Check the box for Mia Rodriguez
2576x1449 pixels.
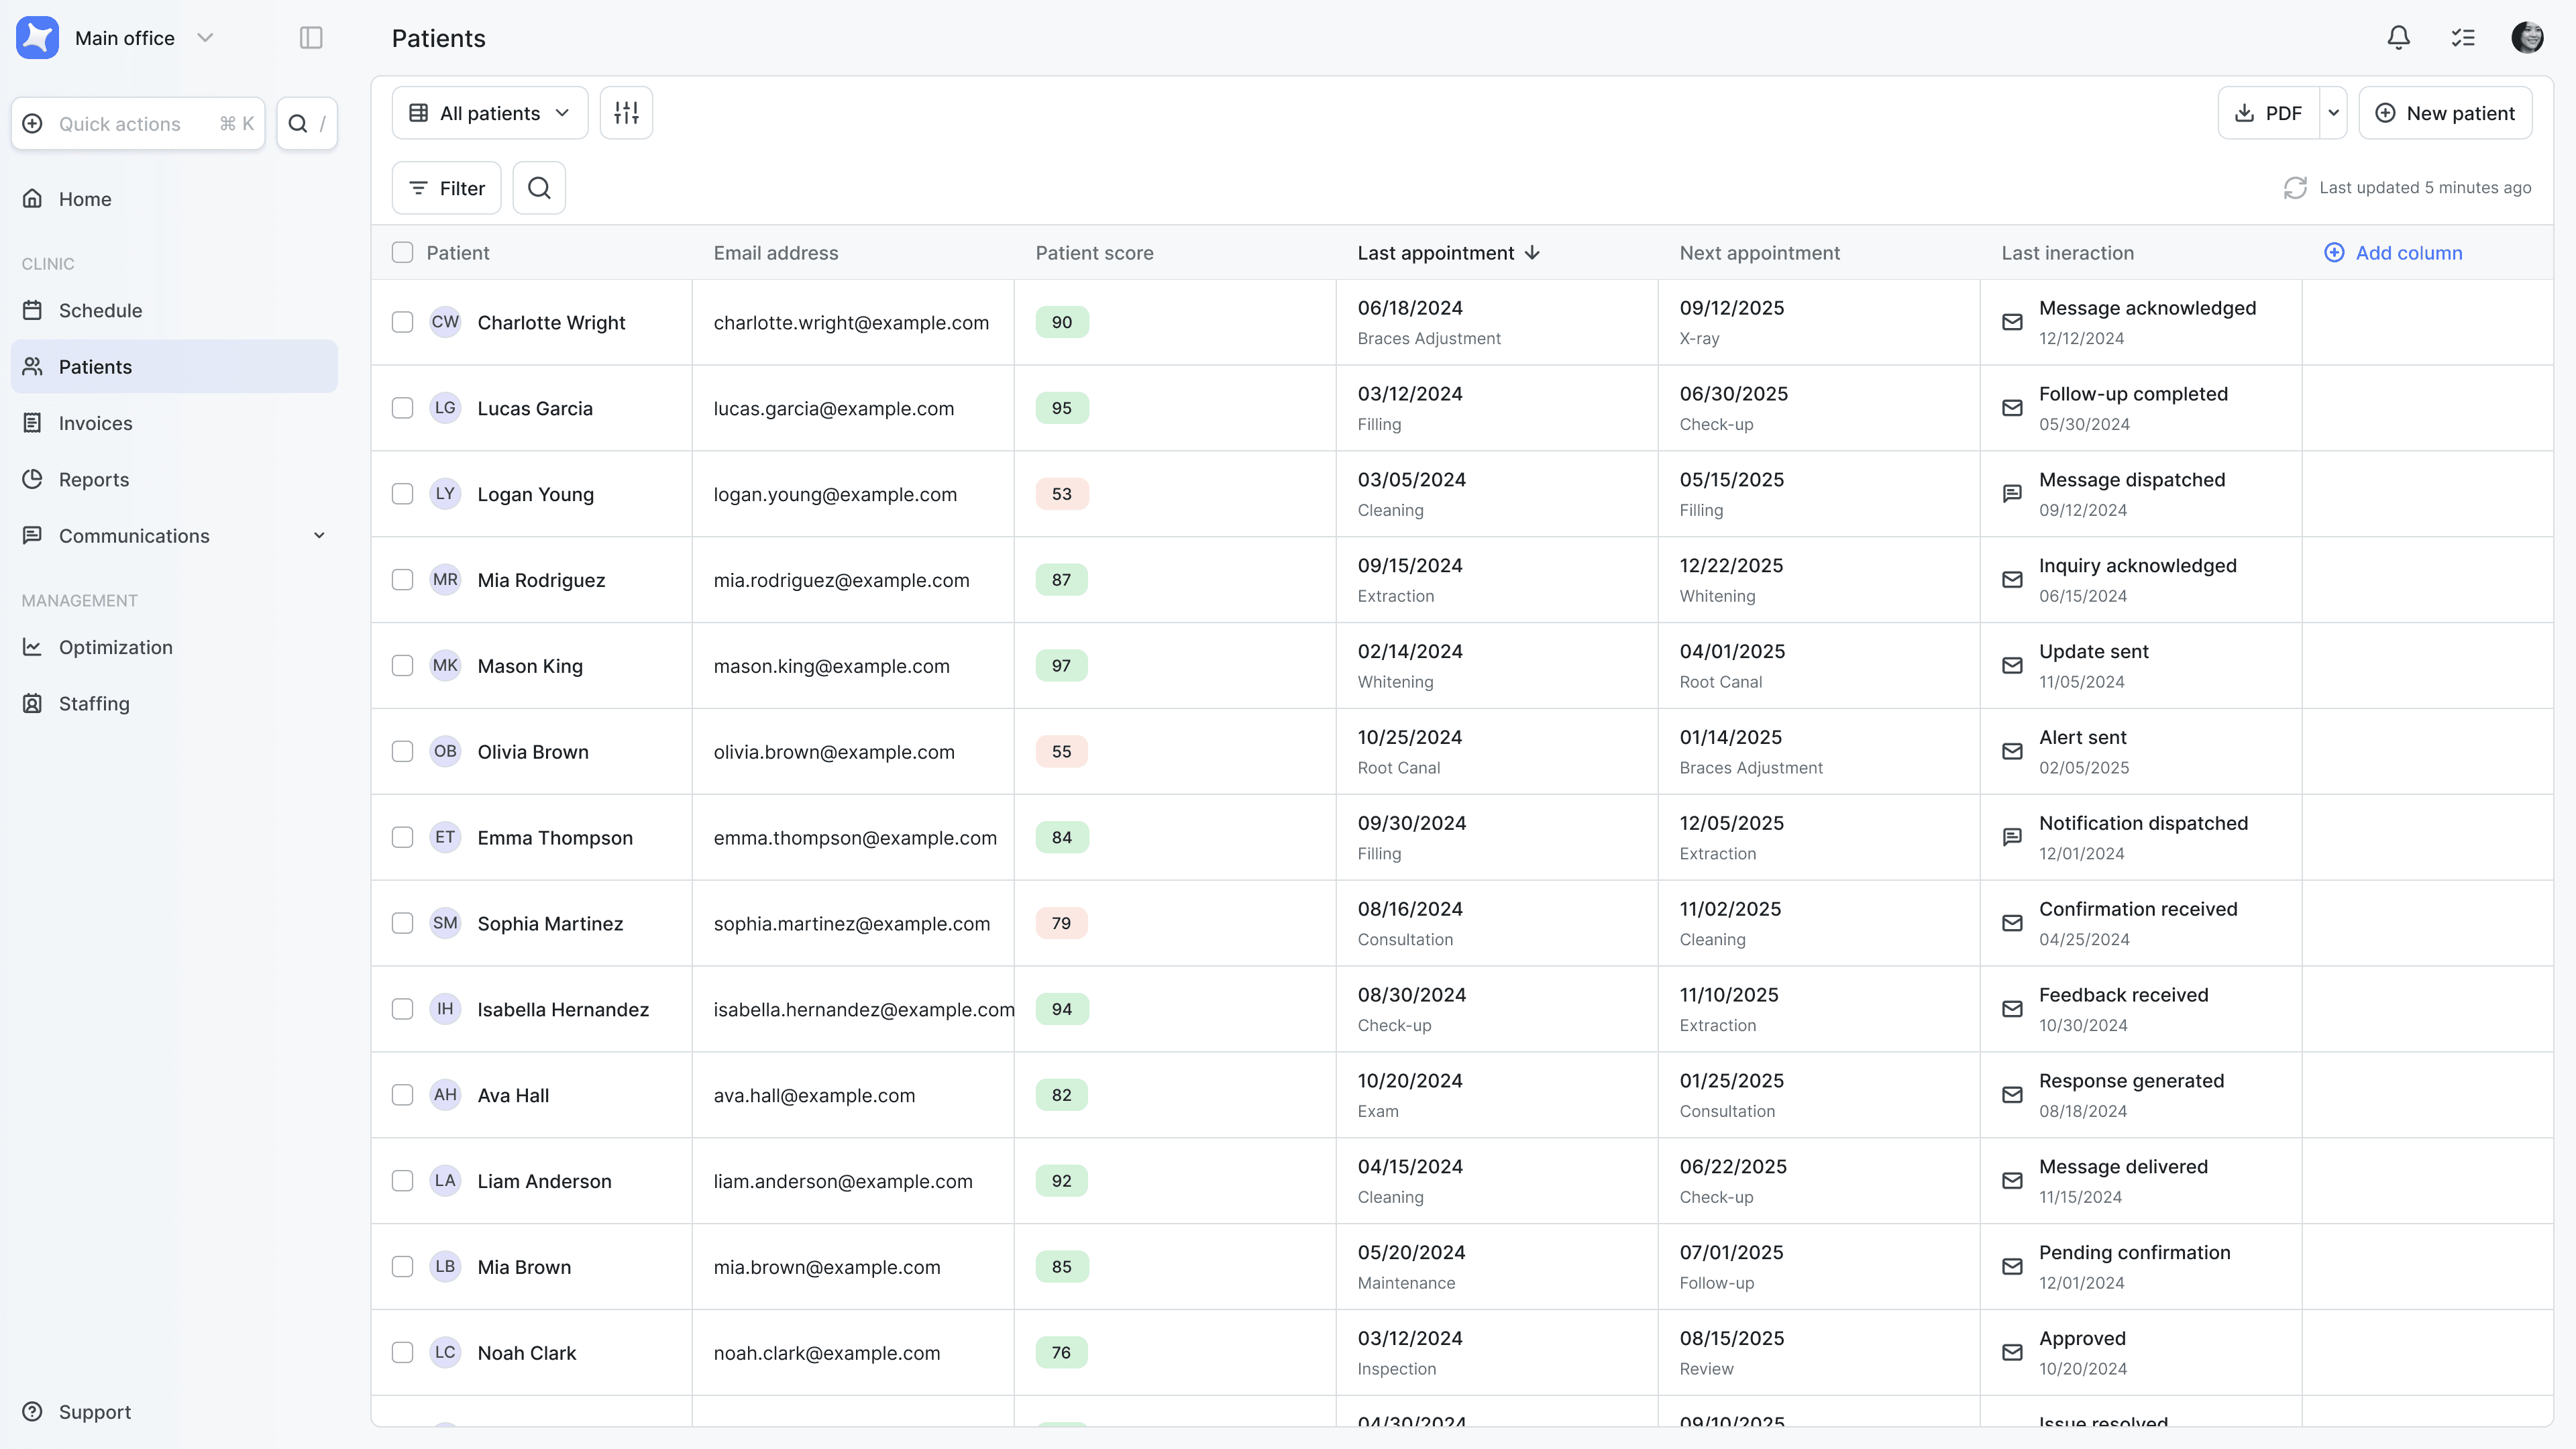(x=402, y=580)
